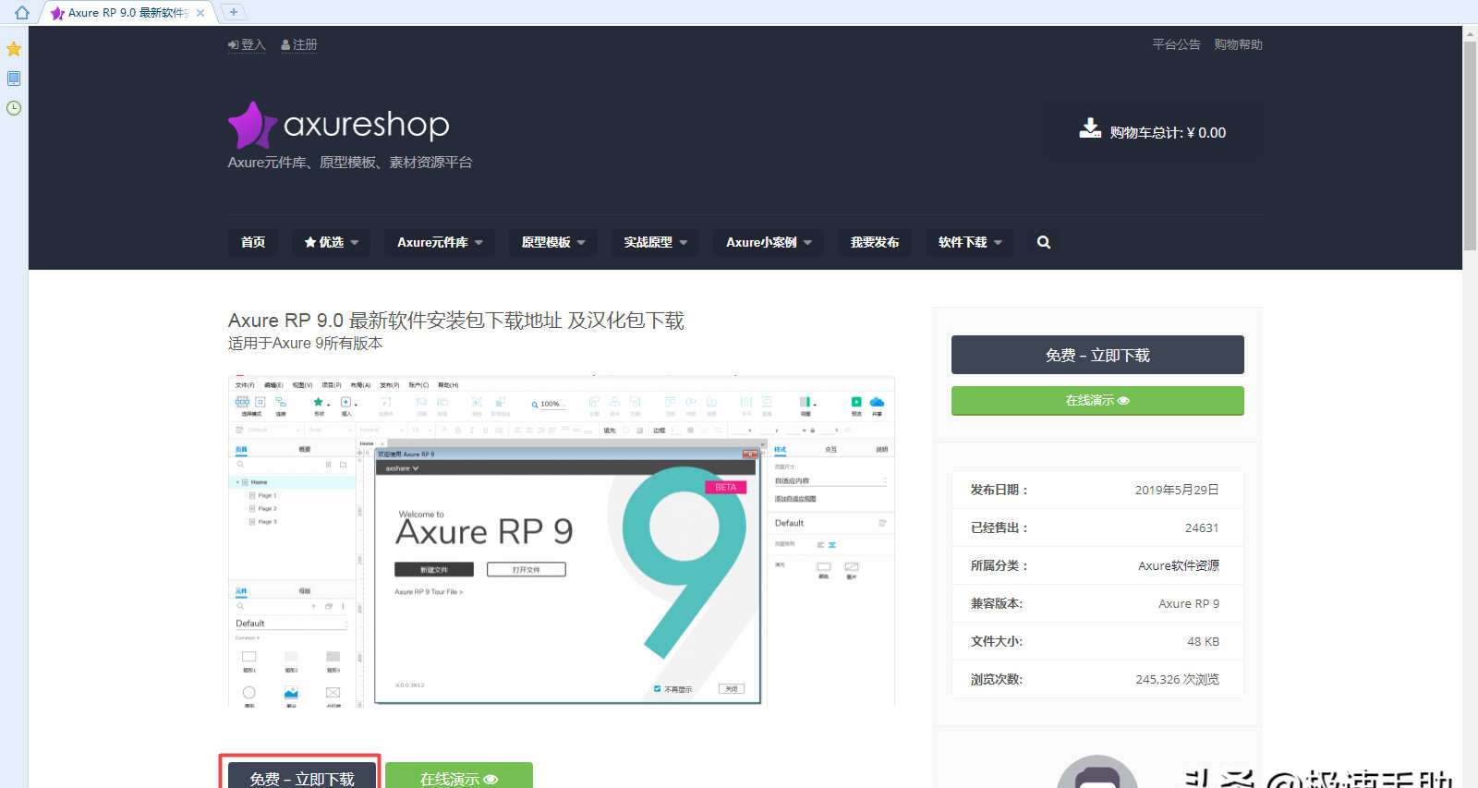The height and width of the screenshot is (788, 1478).
Task: Click the browser home icon
Action: tap(22, 13)
